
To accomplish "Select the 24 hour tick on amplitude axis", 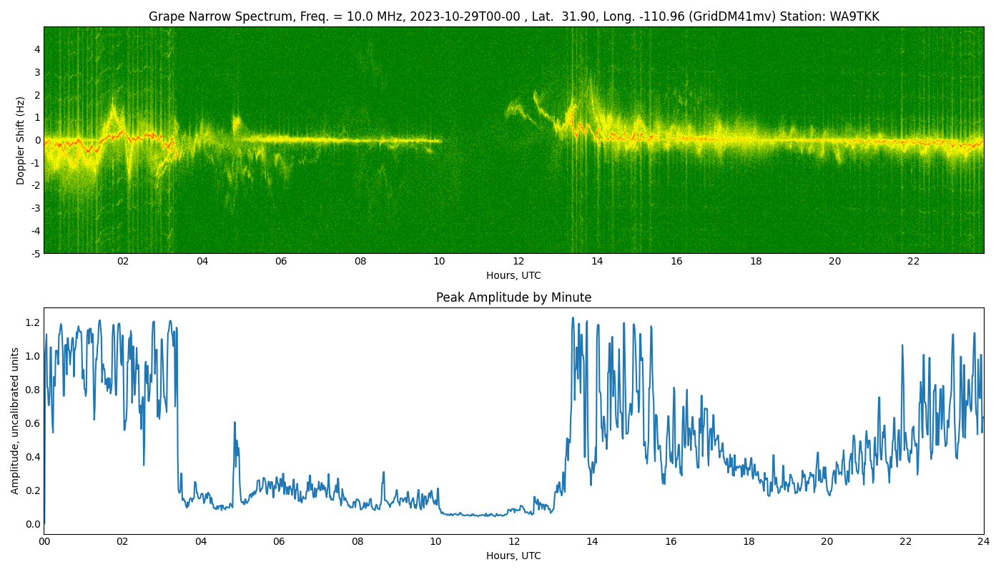I will [984, 542].
